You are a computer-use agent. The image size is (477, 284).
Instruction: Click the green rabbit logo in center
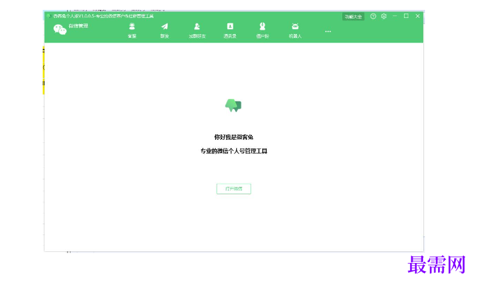[x=233, y=106]
